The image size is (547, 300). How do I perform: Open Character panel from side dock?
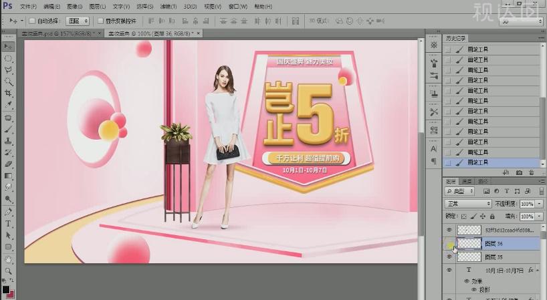(x=433, y=149)
